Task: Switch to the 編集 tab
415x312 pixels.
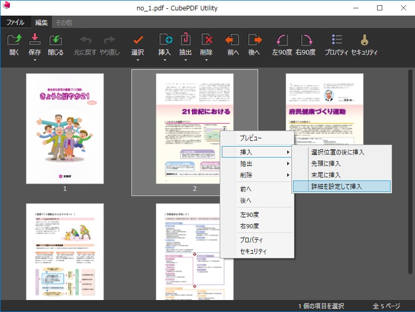Action: pos(41,22)
